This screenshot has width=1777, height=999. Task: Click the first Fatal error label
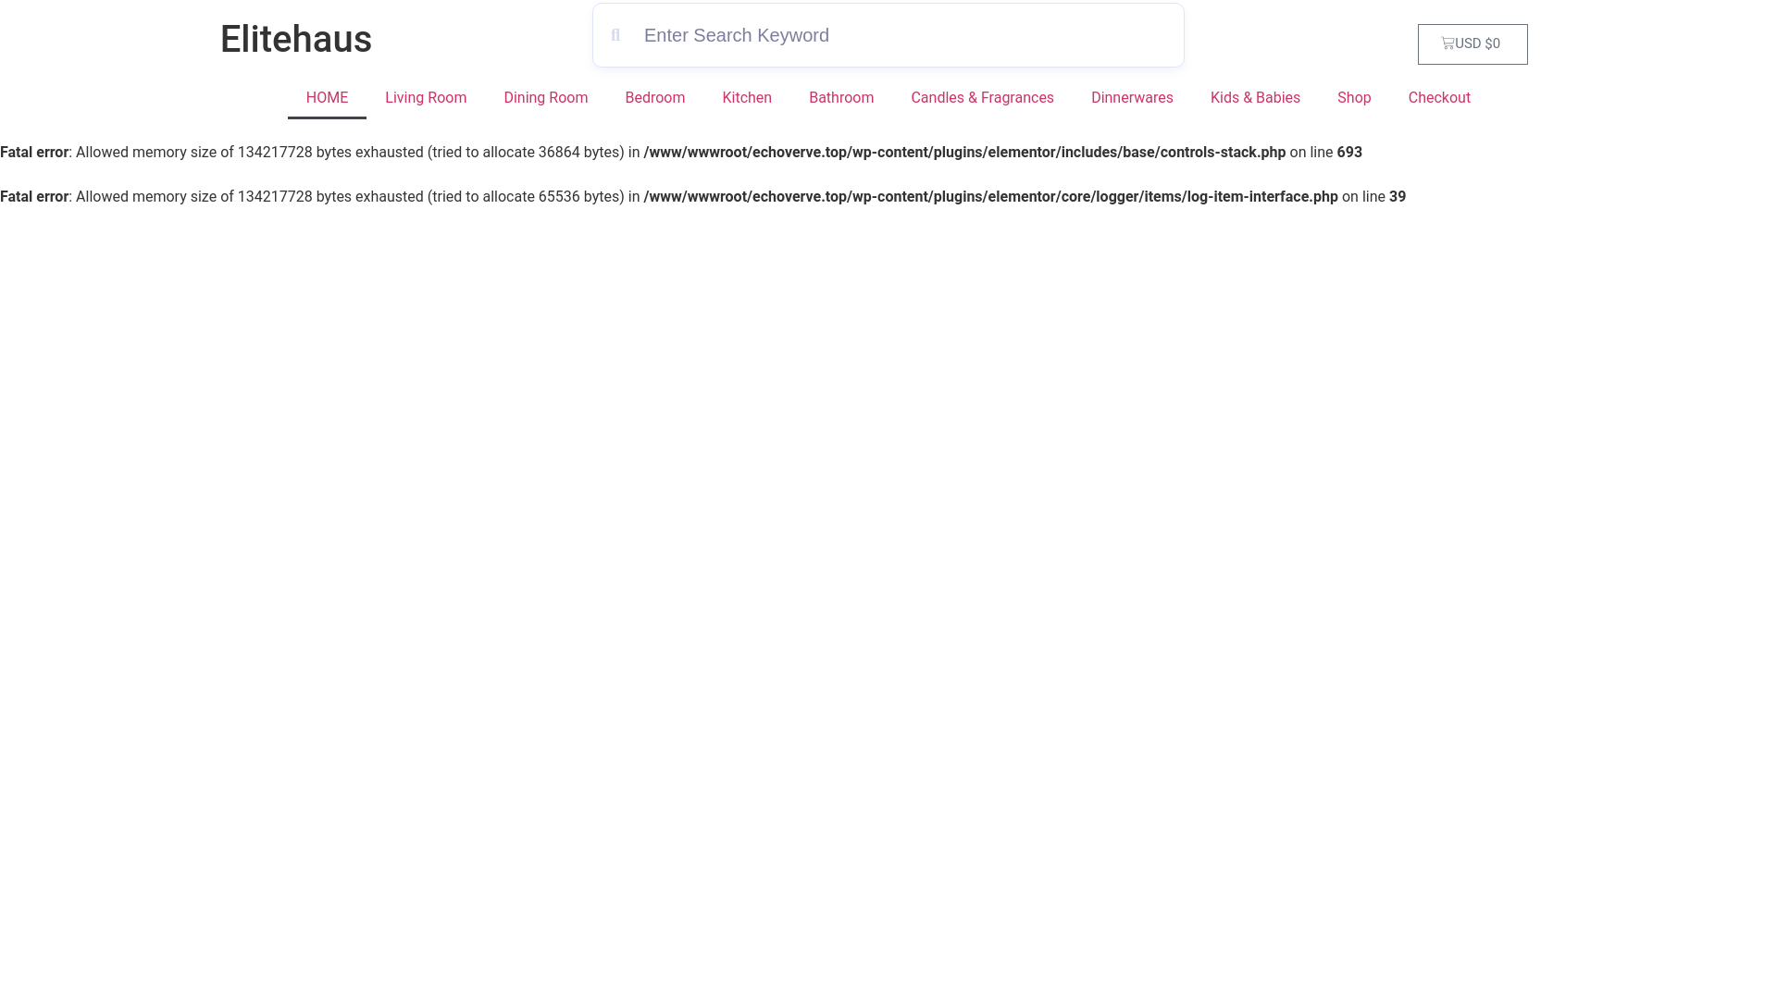[34, 153]
